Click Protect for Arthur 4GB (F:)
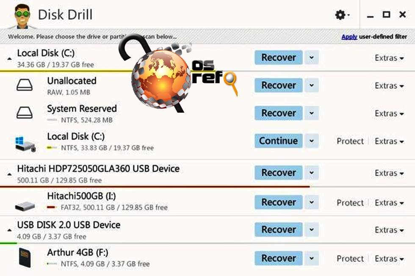 350,258
